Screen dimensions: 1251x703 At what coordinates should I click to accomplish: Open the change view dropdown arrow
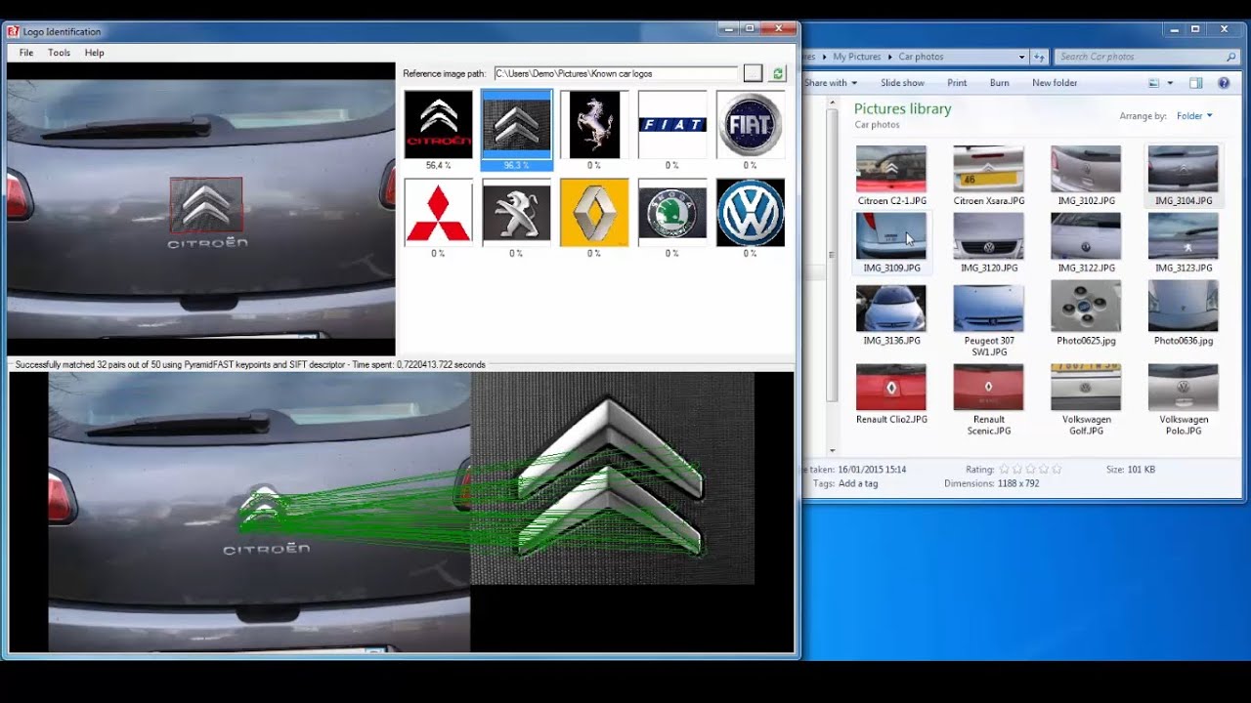coord(1170,83)
